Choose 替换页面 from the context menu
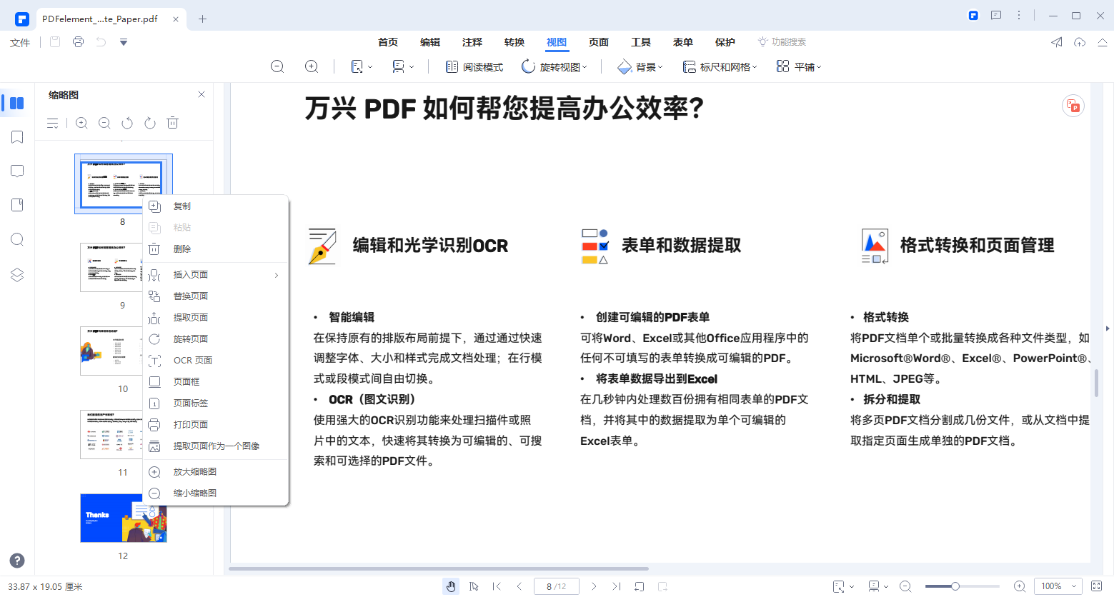This screenshot has height=597, width=1114. 192,295
